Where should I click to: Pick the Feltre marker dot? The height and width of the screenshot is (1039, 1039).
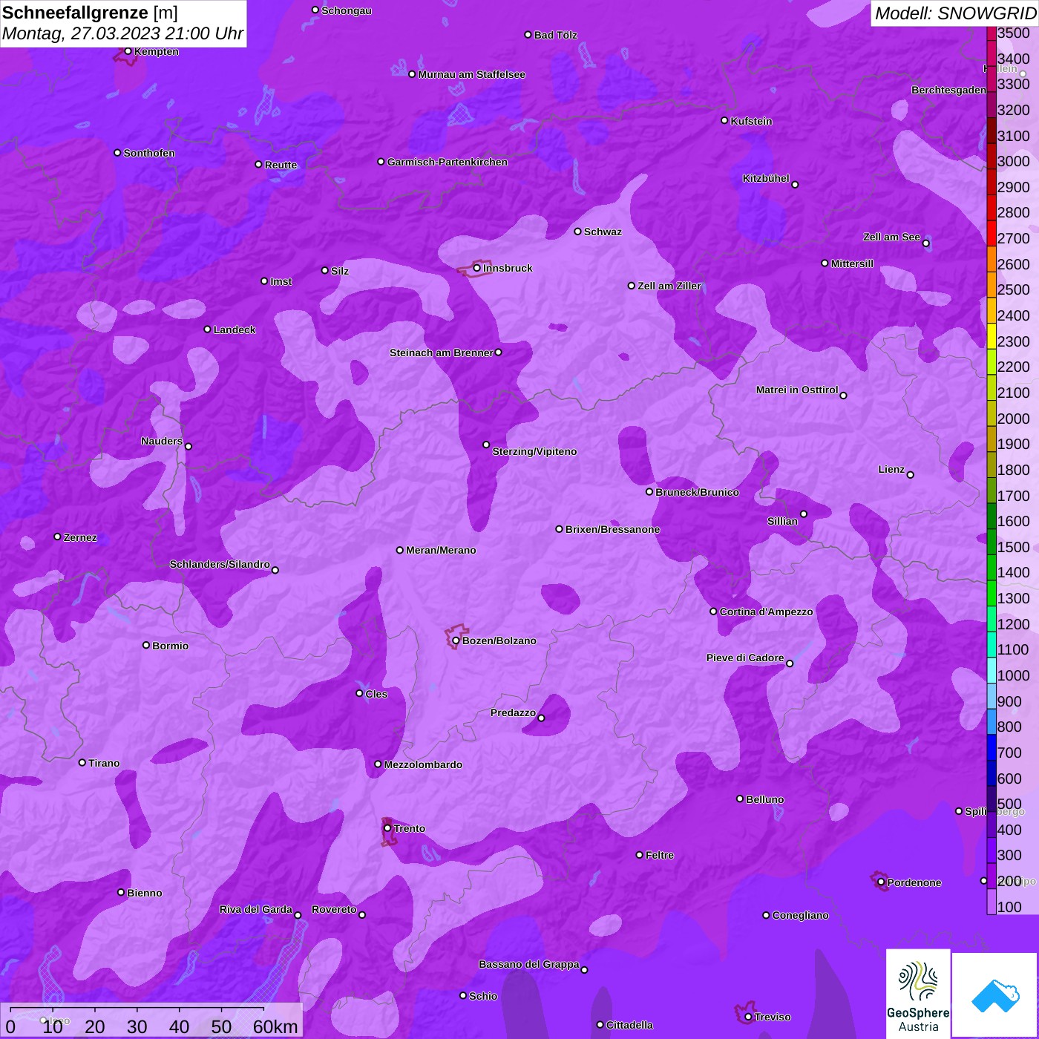pos(639,855)
